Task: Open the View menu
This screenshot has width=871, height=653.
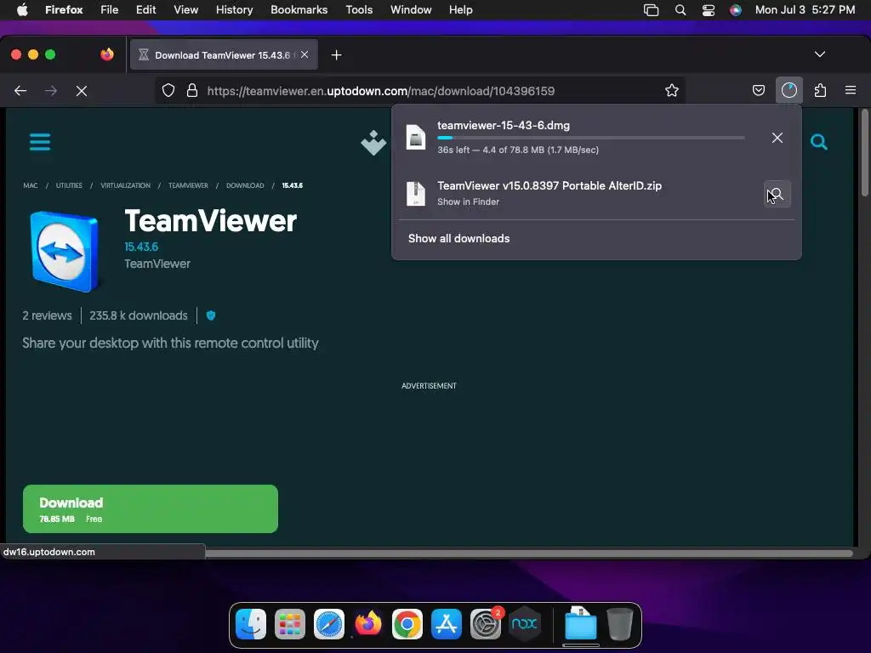Action: point(185,10)
